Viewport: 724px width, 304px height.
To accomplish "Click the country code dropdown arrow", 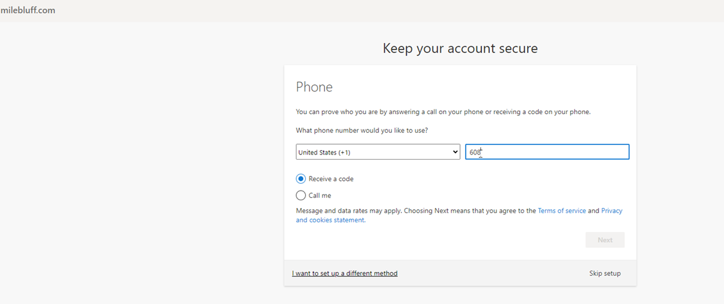I will [454, 152].
